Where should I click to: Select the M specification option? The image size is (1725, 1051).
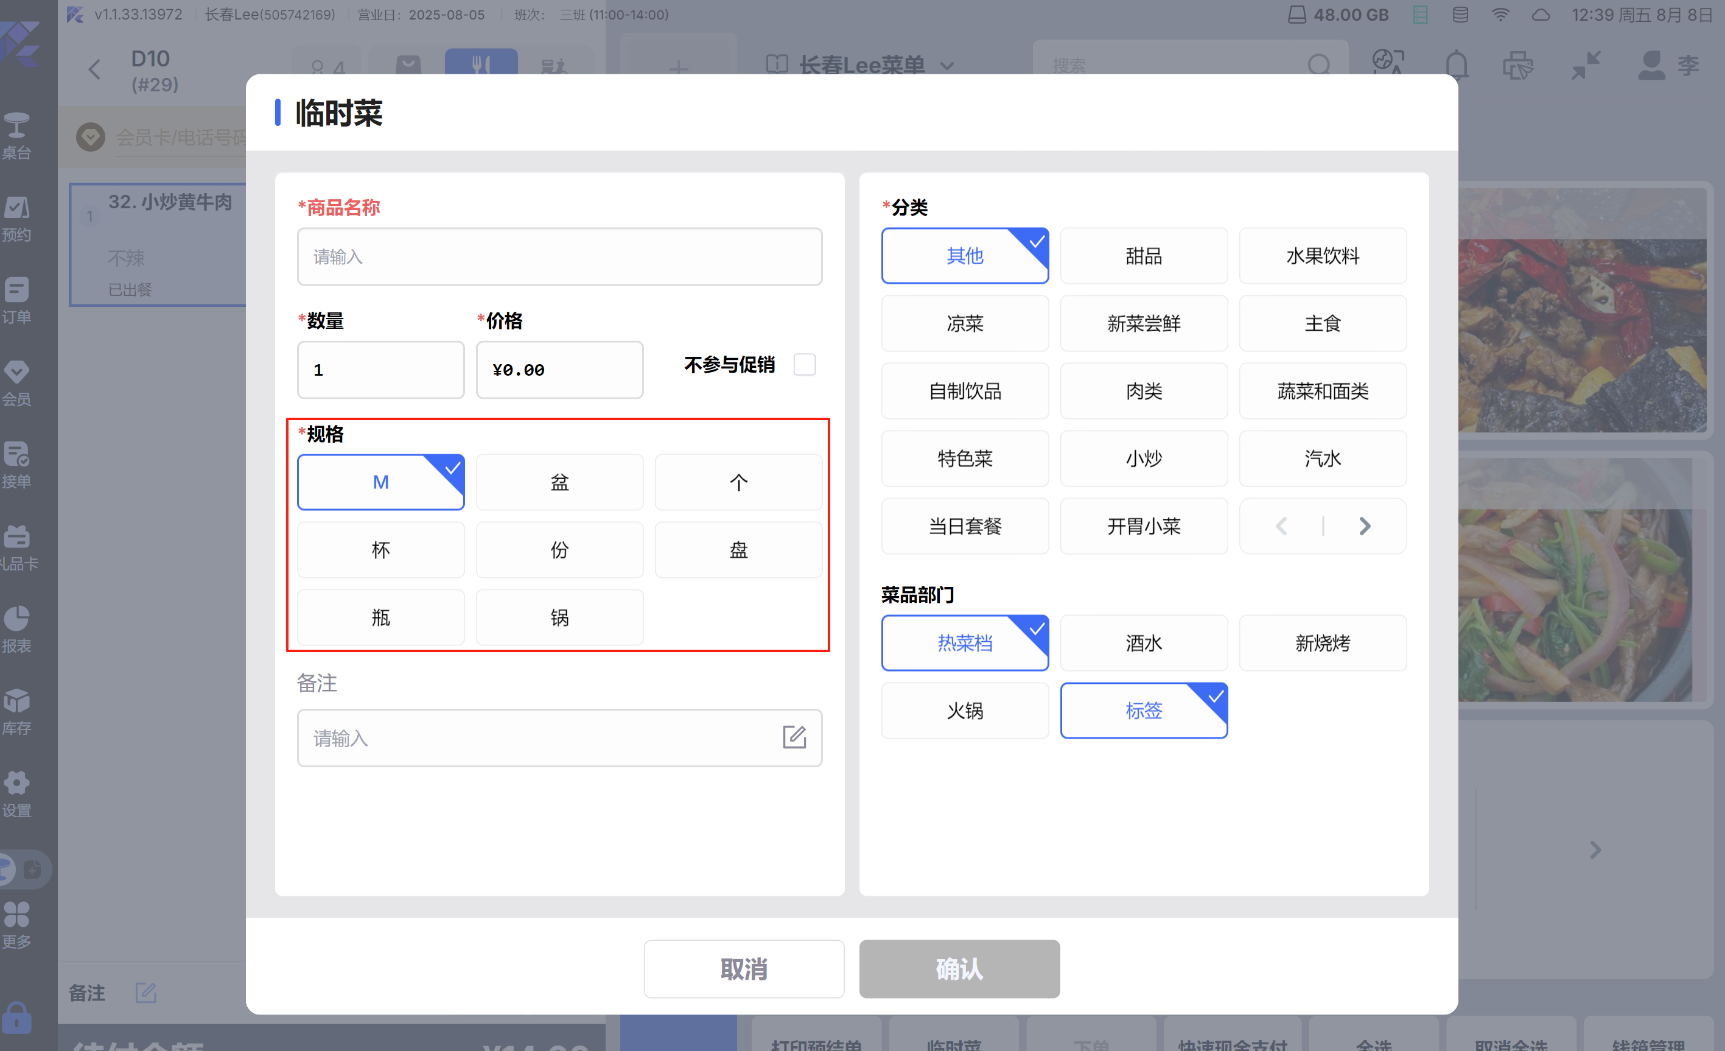pyautogui.click(x=381, y=482)
